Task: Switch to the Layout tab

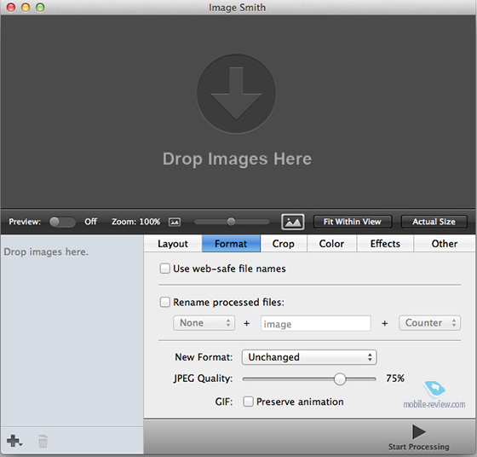Action: [x=173, y=244]
